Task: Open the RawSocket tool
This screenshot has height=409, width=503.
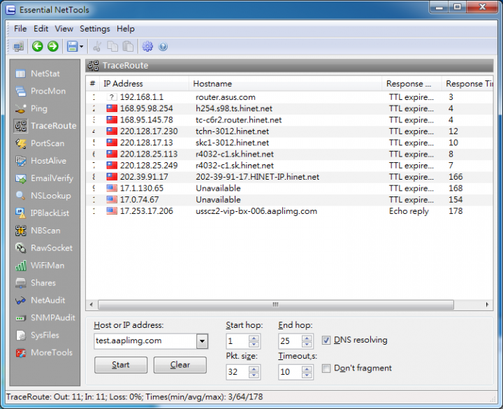Action: coord(45,247)
